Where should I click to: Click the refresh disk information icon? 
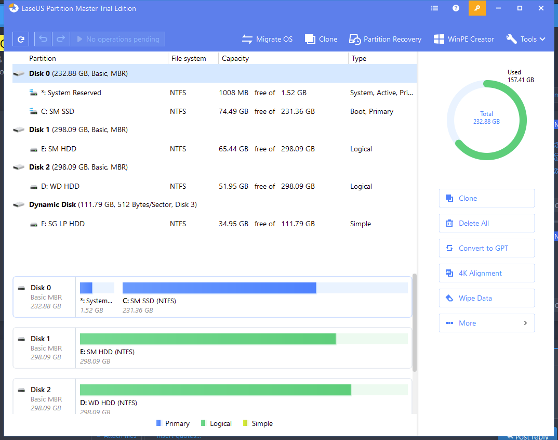point(21,39)
